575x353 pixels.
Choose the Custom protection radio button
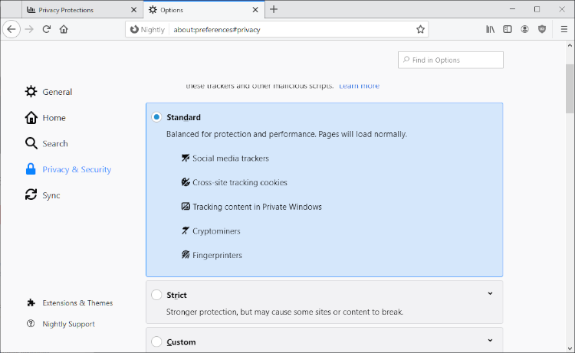156,342
